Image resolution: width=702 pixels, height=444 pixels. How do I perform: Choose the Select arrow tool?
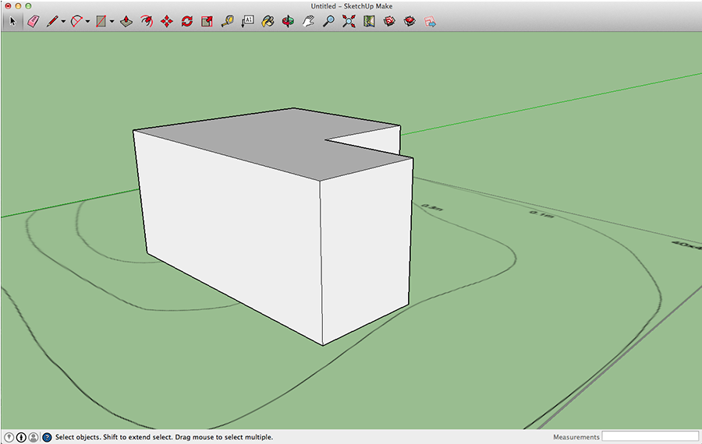(12, 21)
